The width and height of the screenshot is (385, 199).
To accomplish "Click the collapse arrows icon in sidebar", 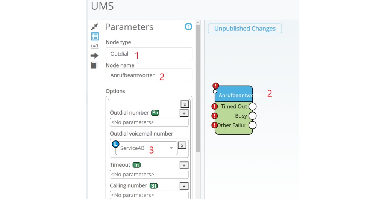I will 94,27.
